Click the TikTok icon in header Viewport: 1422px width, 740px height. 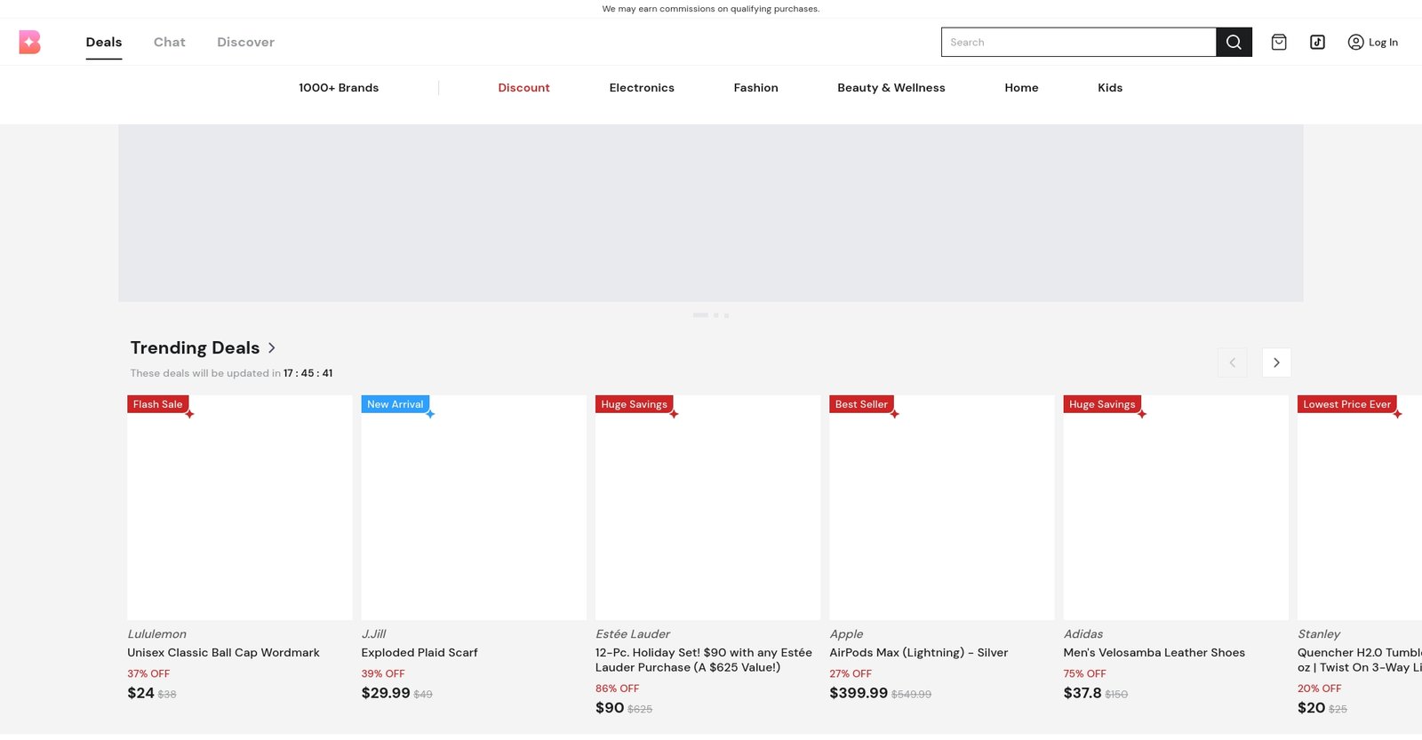point(1317,42)
